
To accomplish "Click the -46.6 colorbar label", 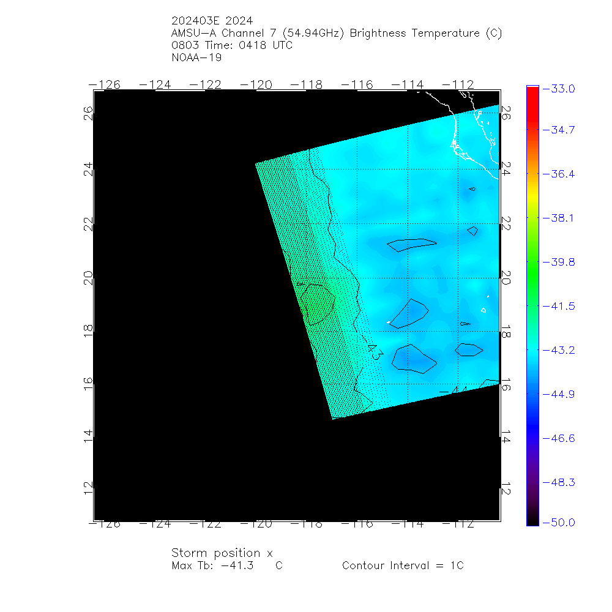I will point(559,438).
